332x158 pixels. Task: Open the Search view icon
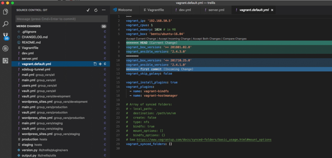tap(5, 24)
